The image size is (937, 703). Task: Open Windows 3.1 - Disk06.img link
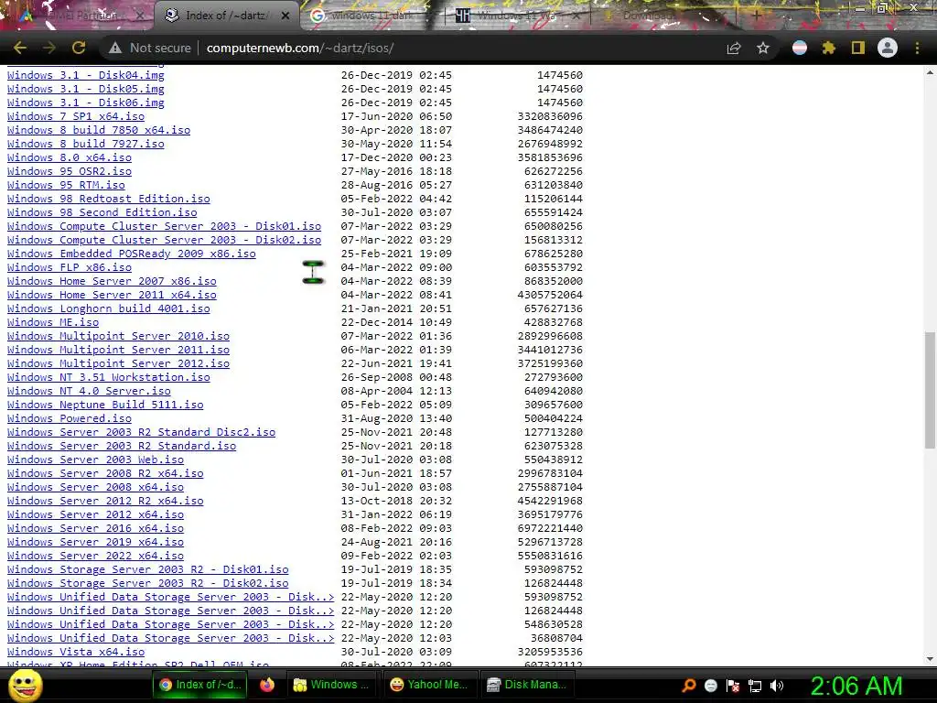click(85, 103)
